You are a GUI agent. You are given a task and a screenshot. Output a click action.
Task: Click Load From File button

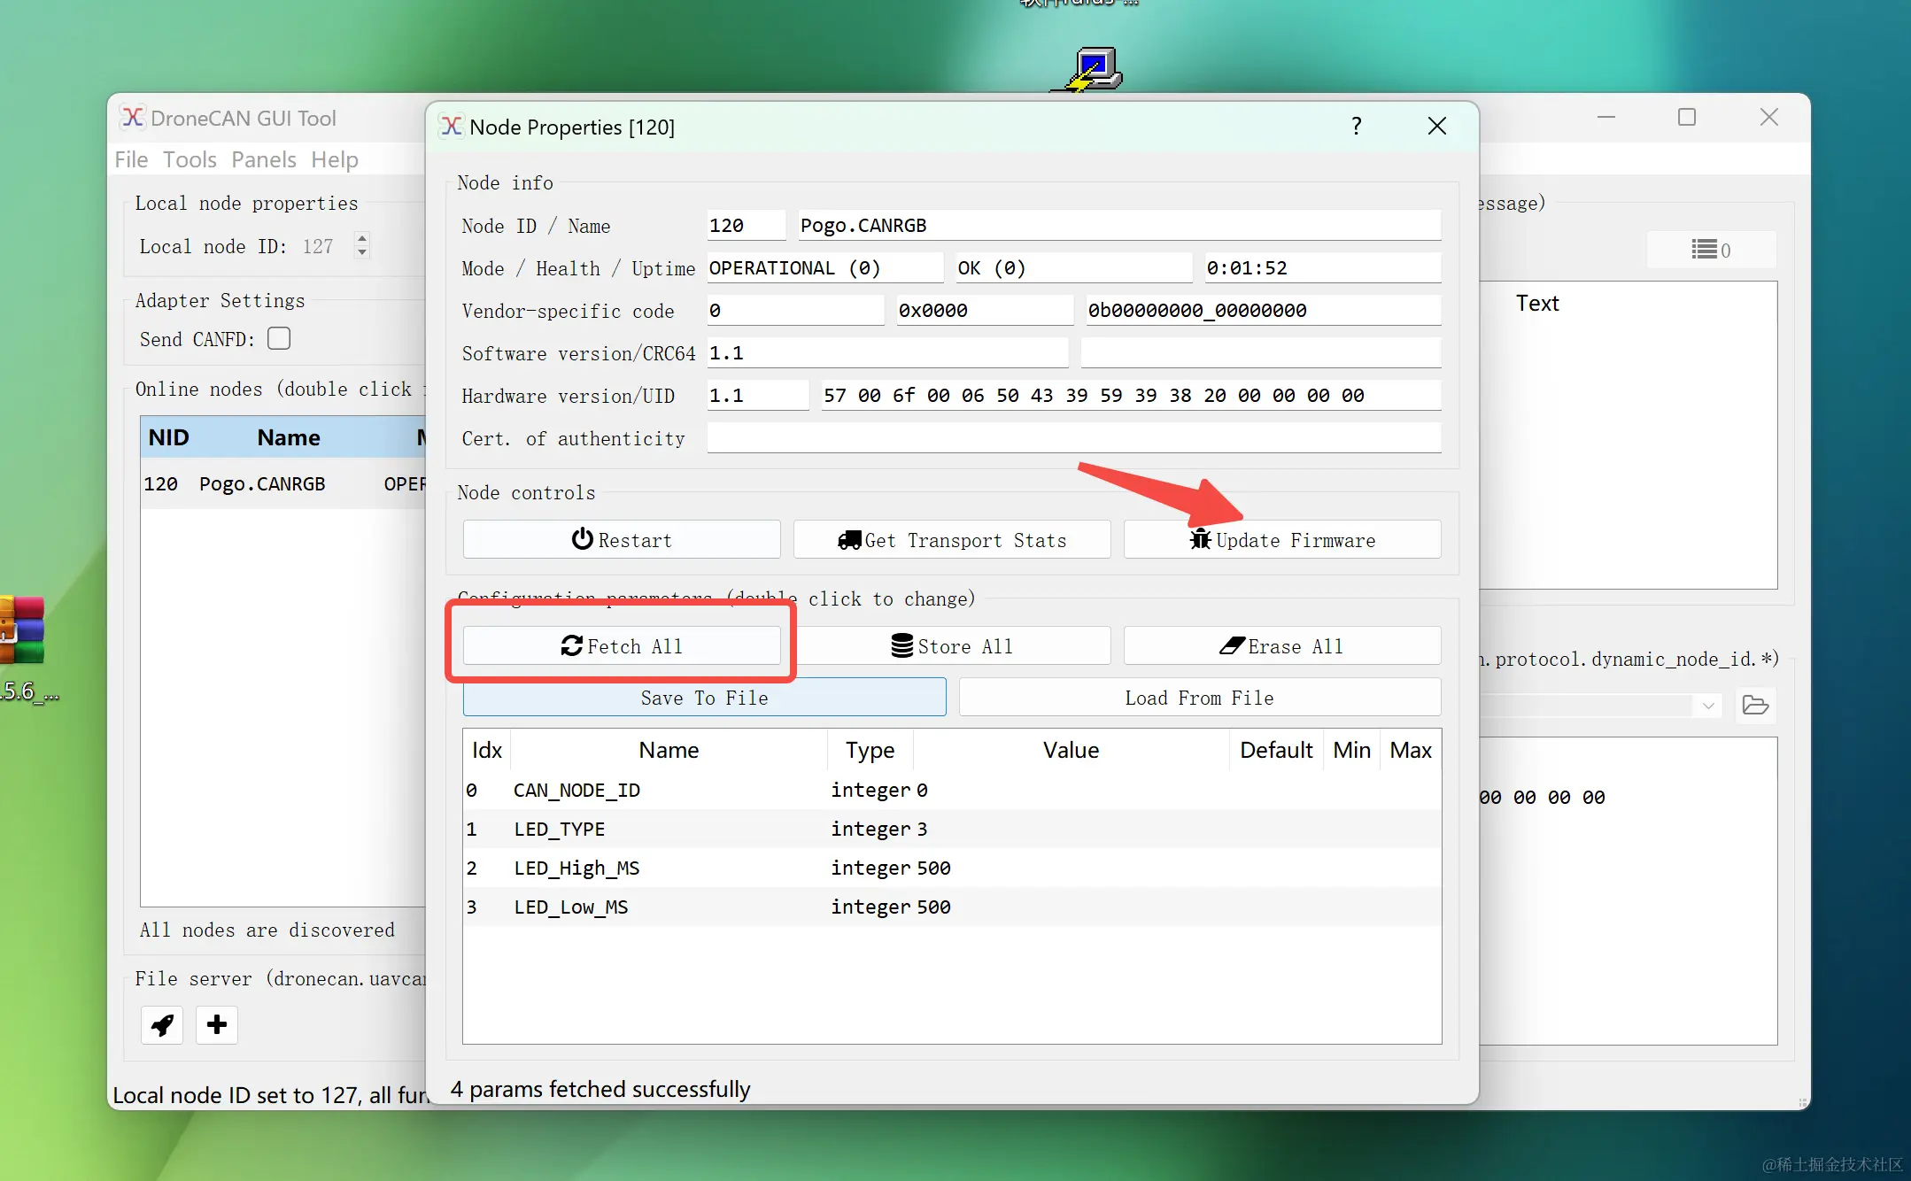[1199, 698]
